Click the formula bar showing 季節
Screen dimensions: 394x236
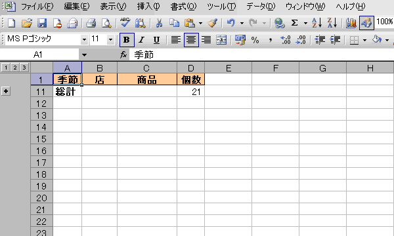(261, 54)
